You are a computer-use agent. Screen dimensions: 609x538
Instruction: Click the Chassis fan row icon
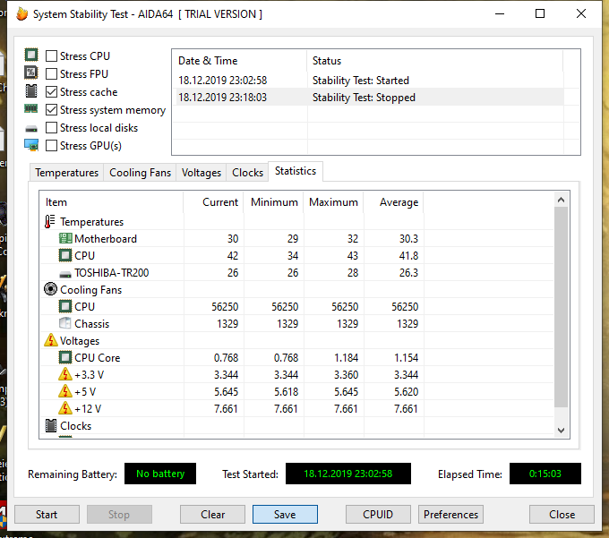click(x=65, y=323)
